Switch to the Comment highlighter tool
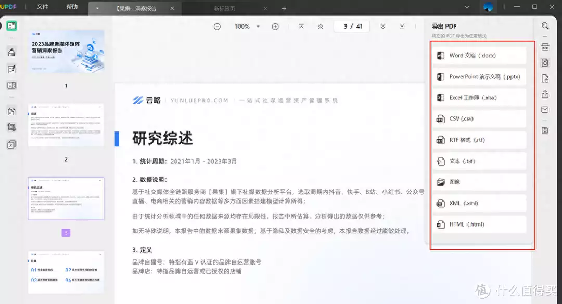This screenshot has width=562, height=304. [x=11, y=51]
